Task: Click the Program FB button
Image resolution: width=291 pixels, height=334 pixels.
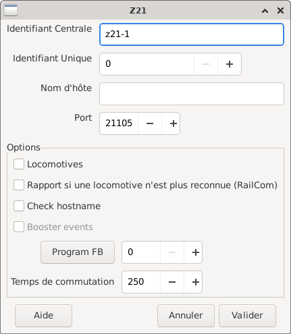Action: tap(78, 252)
